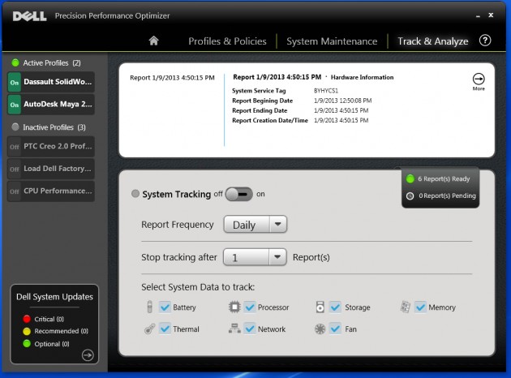
Task: Open Dell System Updates arrow icon
Action: (88, 354)
